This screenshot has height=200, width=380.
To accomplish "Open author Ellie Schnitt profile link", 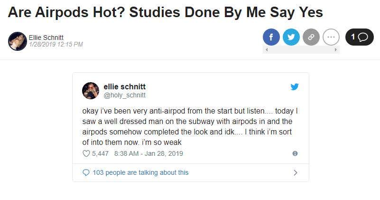I will click(x=46, y=38).
